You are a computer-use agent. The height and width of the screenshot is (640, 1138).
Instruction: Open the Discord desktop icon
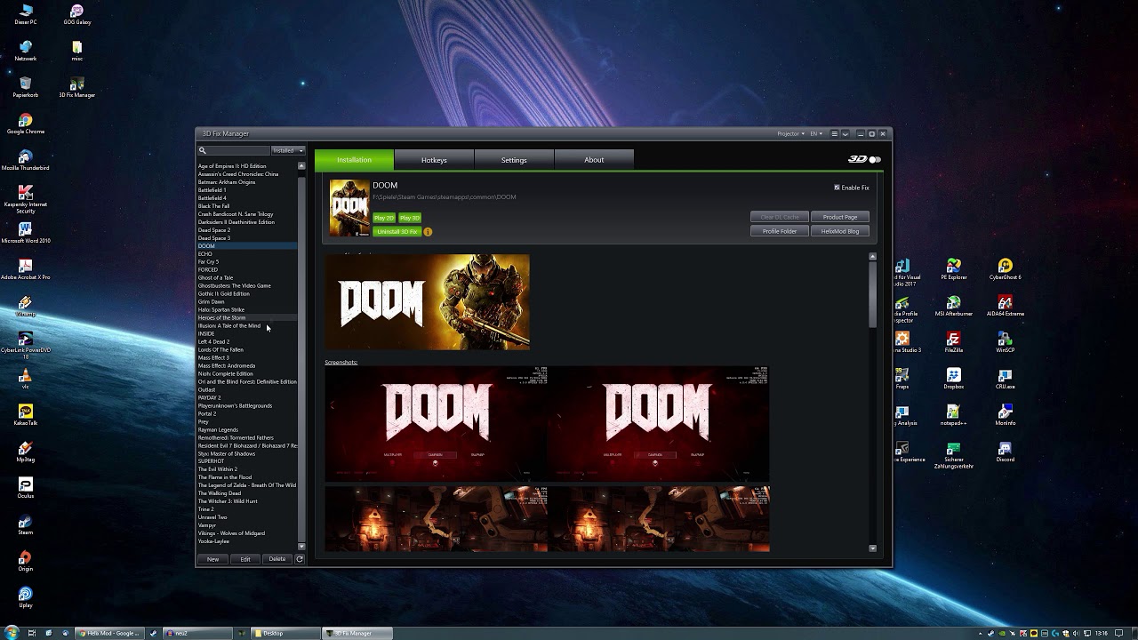[1005, 452]
